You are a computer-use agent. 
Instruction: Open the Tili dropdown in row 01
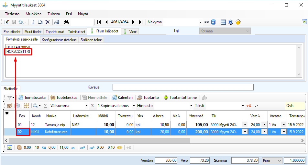245,124
